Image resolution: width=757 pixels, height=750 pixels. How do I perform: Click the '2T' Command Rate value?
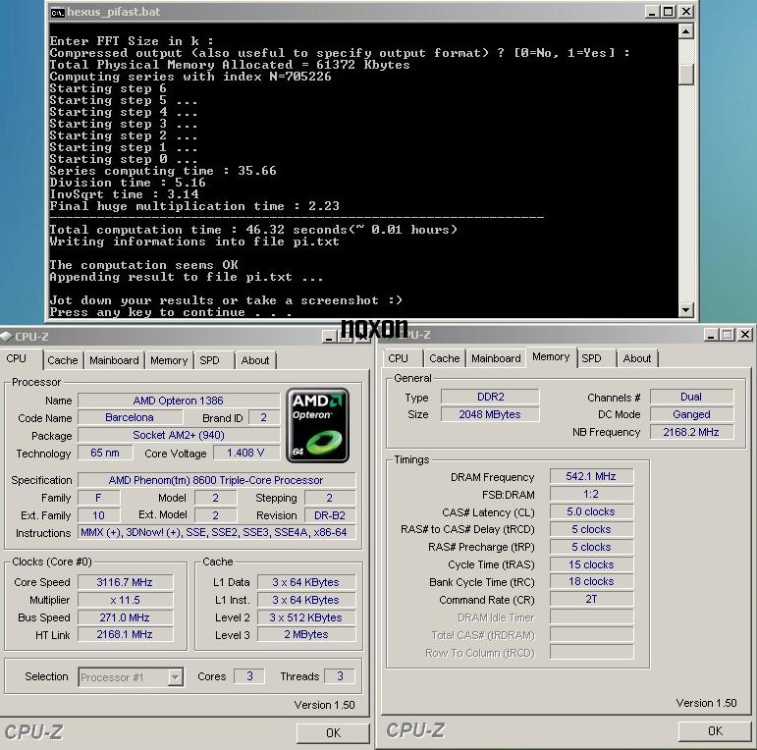point(591,600)
